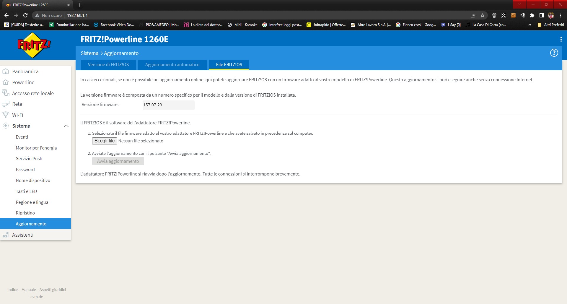Switch to Versione di FRITZ!OS tab
This screenshot has width=567, height=304.
point(108,65)
